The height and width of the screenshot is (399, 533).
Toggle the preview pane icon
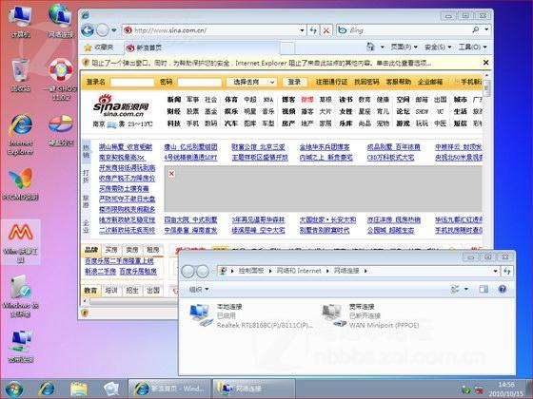pos(484,289)
